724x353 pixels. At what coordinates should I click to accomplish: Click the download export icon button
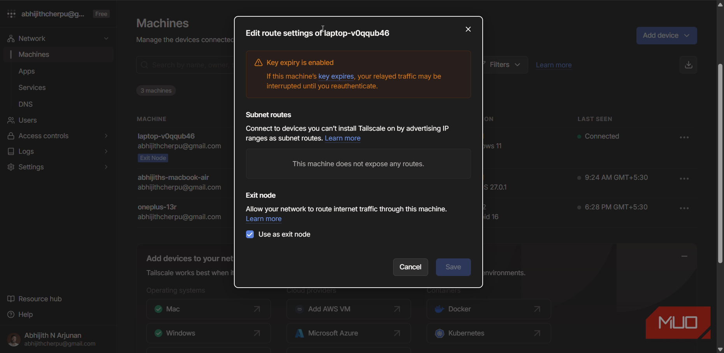coord(688,65)
